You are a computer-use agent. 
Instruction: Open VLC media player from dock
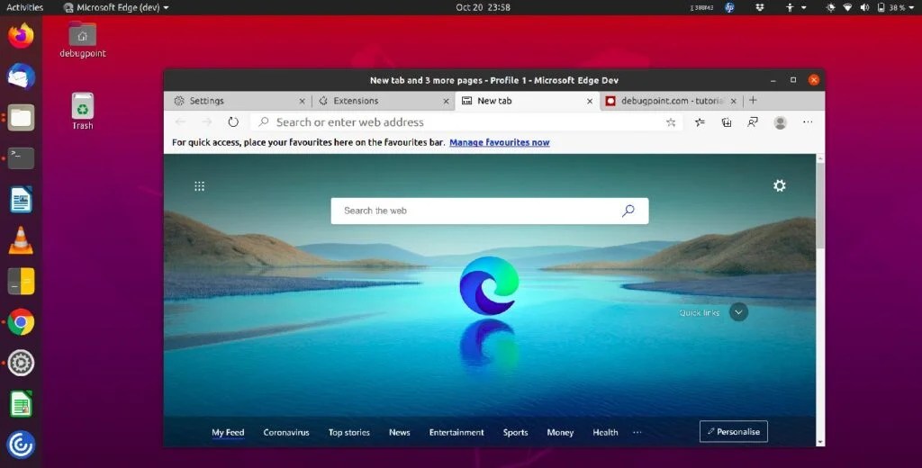(21, 240)
